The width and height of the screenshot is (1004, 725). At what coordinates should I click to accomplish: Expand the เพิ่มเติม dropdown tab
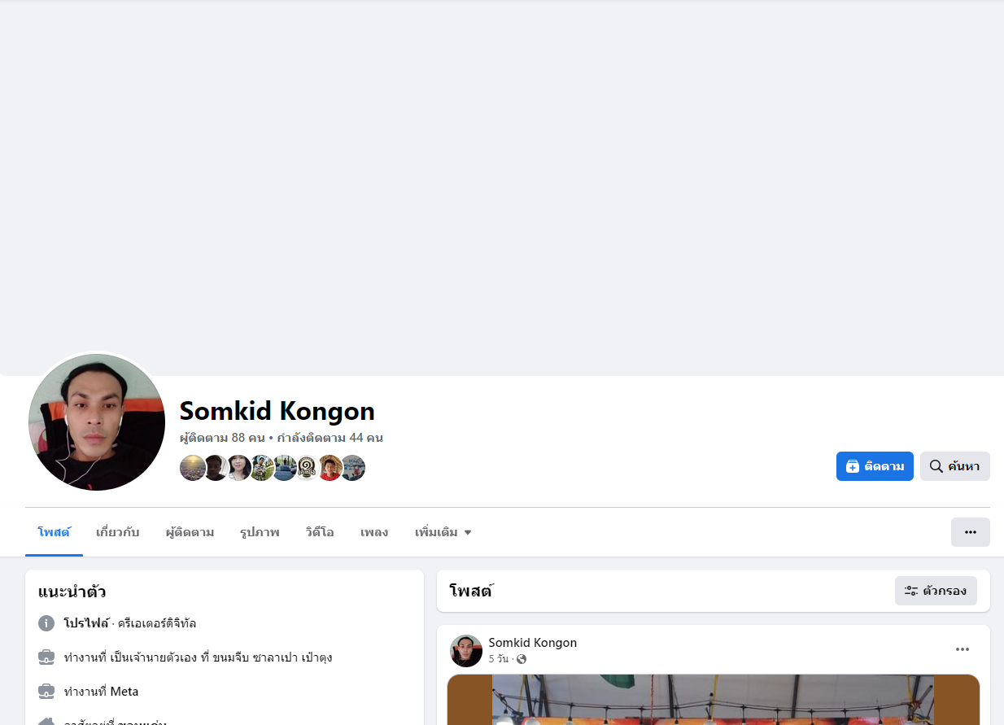[443, 532]
